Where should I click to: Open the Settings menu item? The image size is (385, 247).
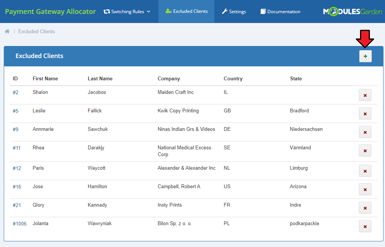pyautogui.click(x=234, y=12)
